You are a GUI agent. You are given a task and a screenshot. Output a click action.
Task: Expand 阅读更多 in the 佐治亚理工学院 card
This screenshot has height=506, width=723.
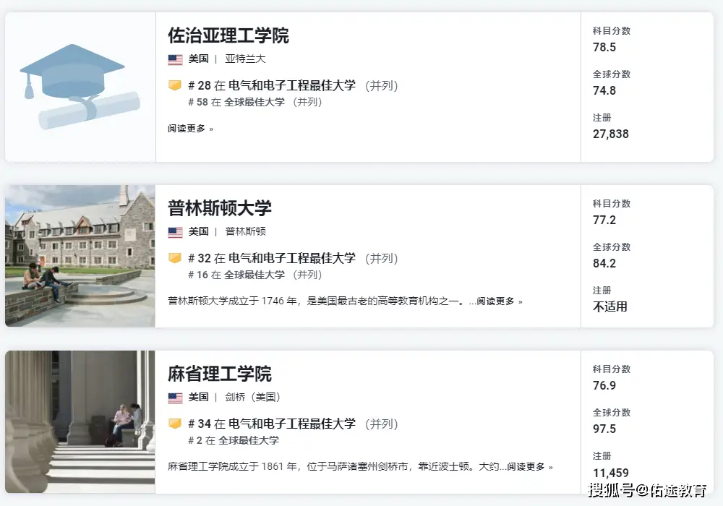click(x=190, y=129)
